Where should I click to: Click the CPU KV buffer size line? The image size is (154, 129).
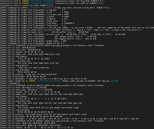[44, 32]
